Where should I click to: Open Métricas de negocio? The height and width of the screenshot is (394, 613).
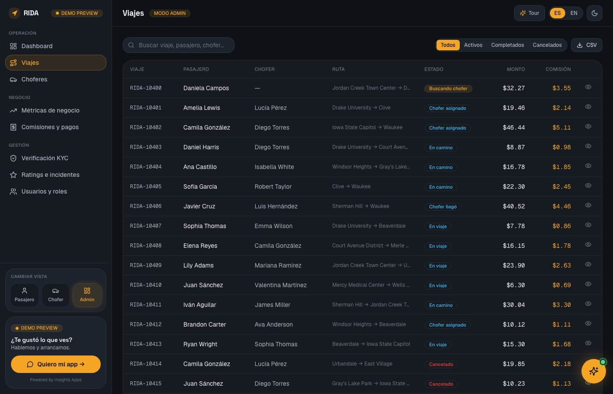coord(56,110)
